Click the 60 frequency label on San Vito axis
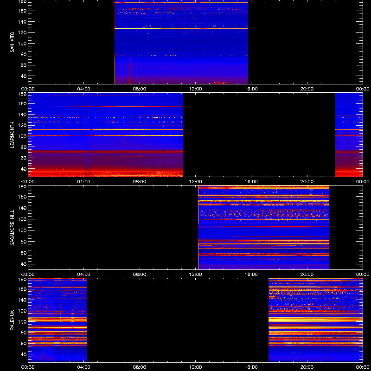 click(x=24, y=65)
